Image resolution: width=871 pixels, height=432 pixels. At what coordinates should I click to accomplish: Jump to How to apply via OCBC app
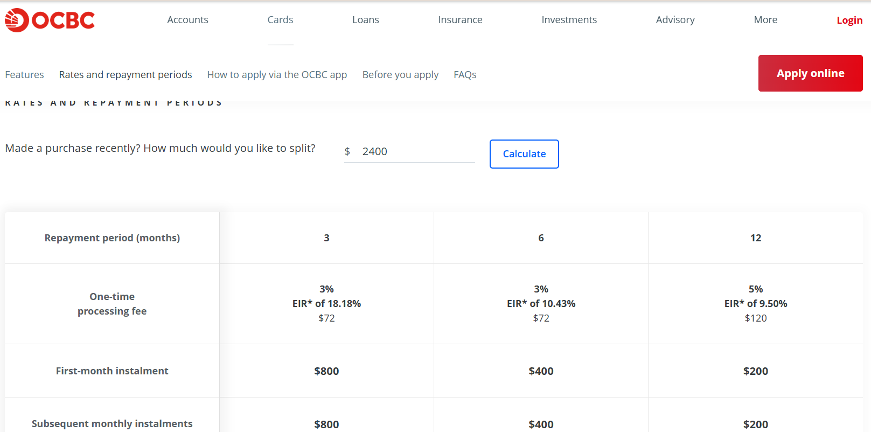(x=277, y=75)
